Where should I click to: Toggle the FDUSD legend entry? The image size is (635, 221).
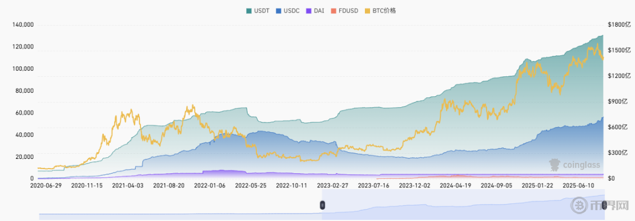click(x=344, y=10)
